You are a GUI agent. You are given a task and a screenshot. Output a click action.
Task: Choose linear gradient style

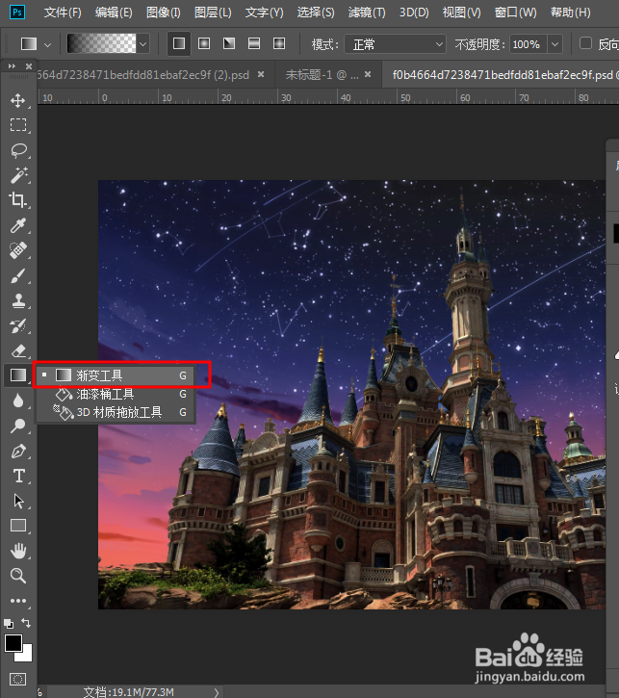179,43
